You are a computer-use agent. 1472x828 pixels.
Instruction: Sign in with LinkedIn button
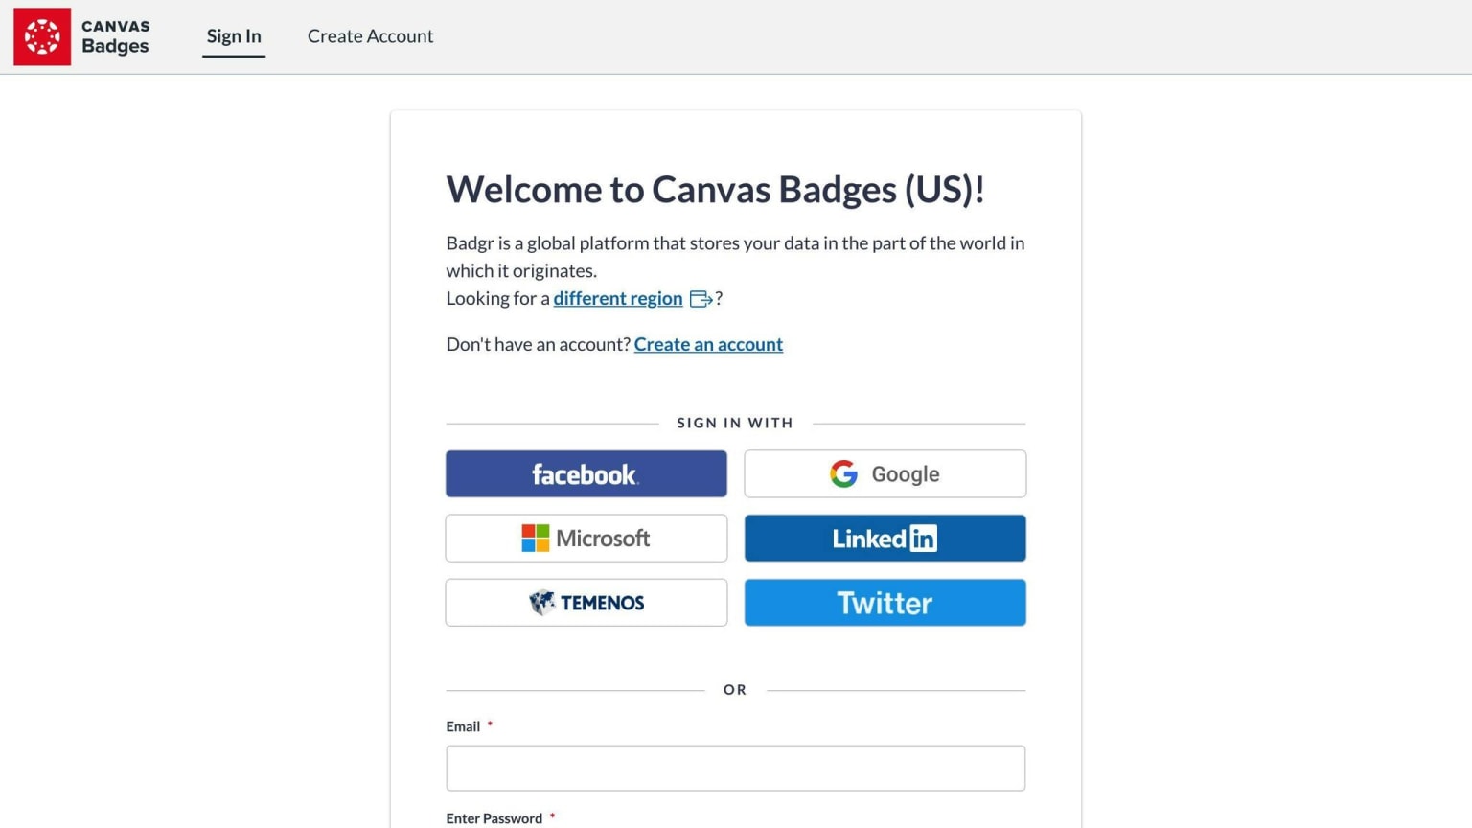tap(885, 538)
